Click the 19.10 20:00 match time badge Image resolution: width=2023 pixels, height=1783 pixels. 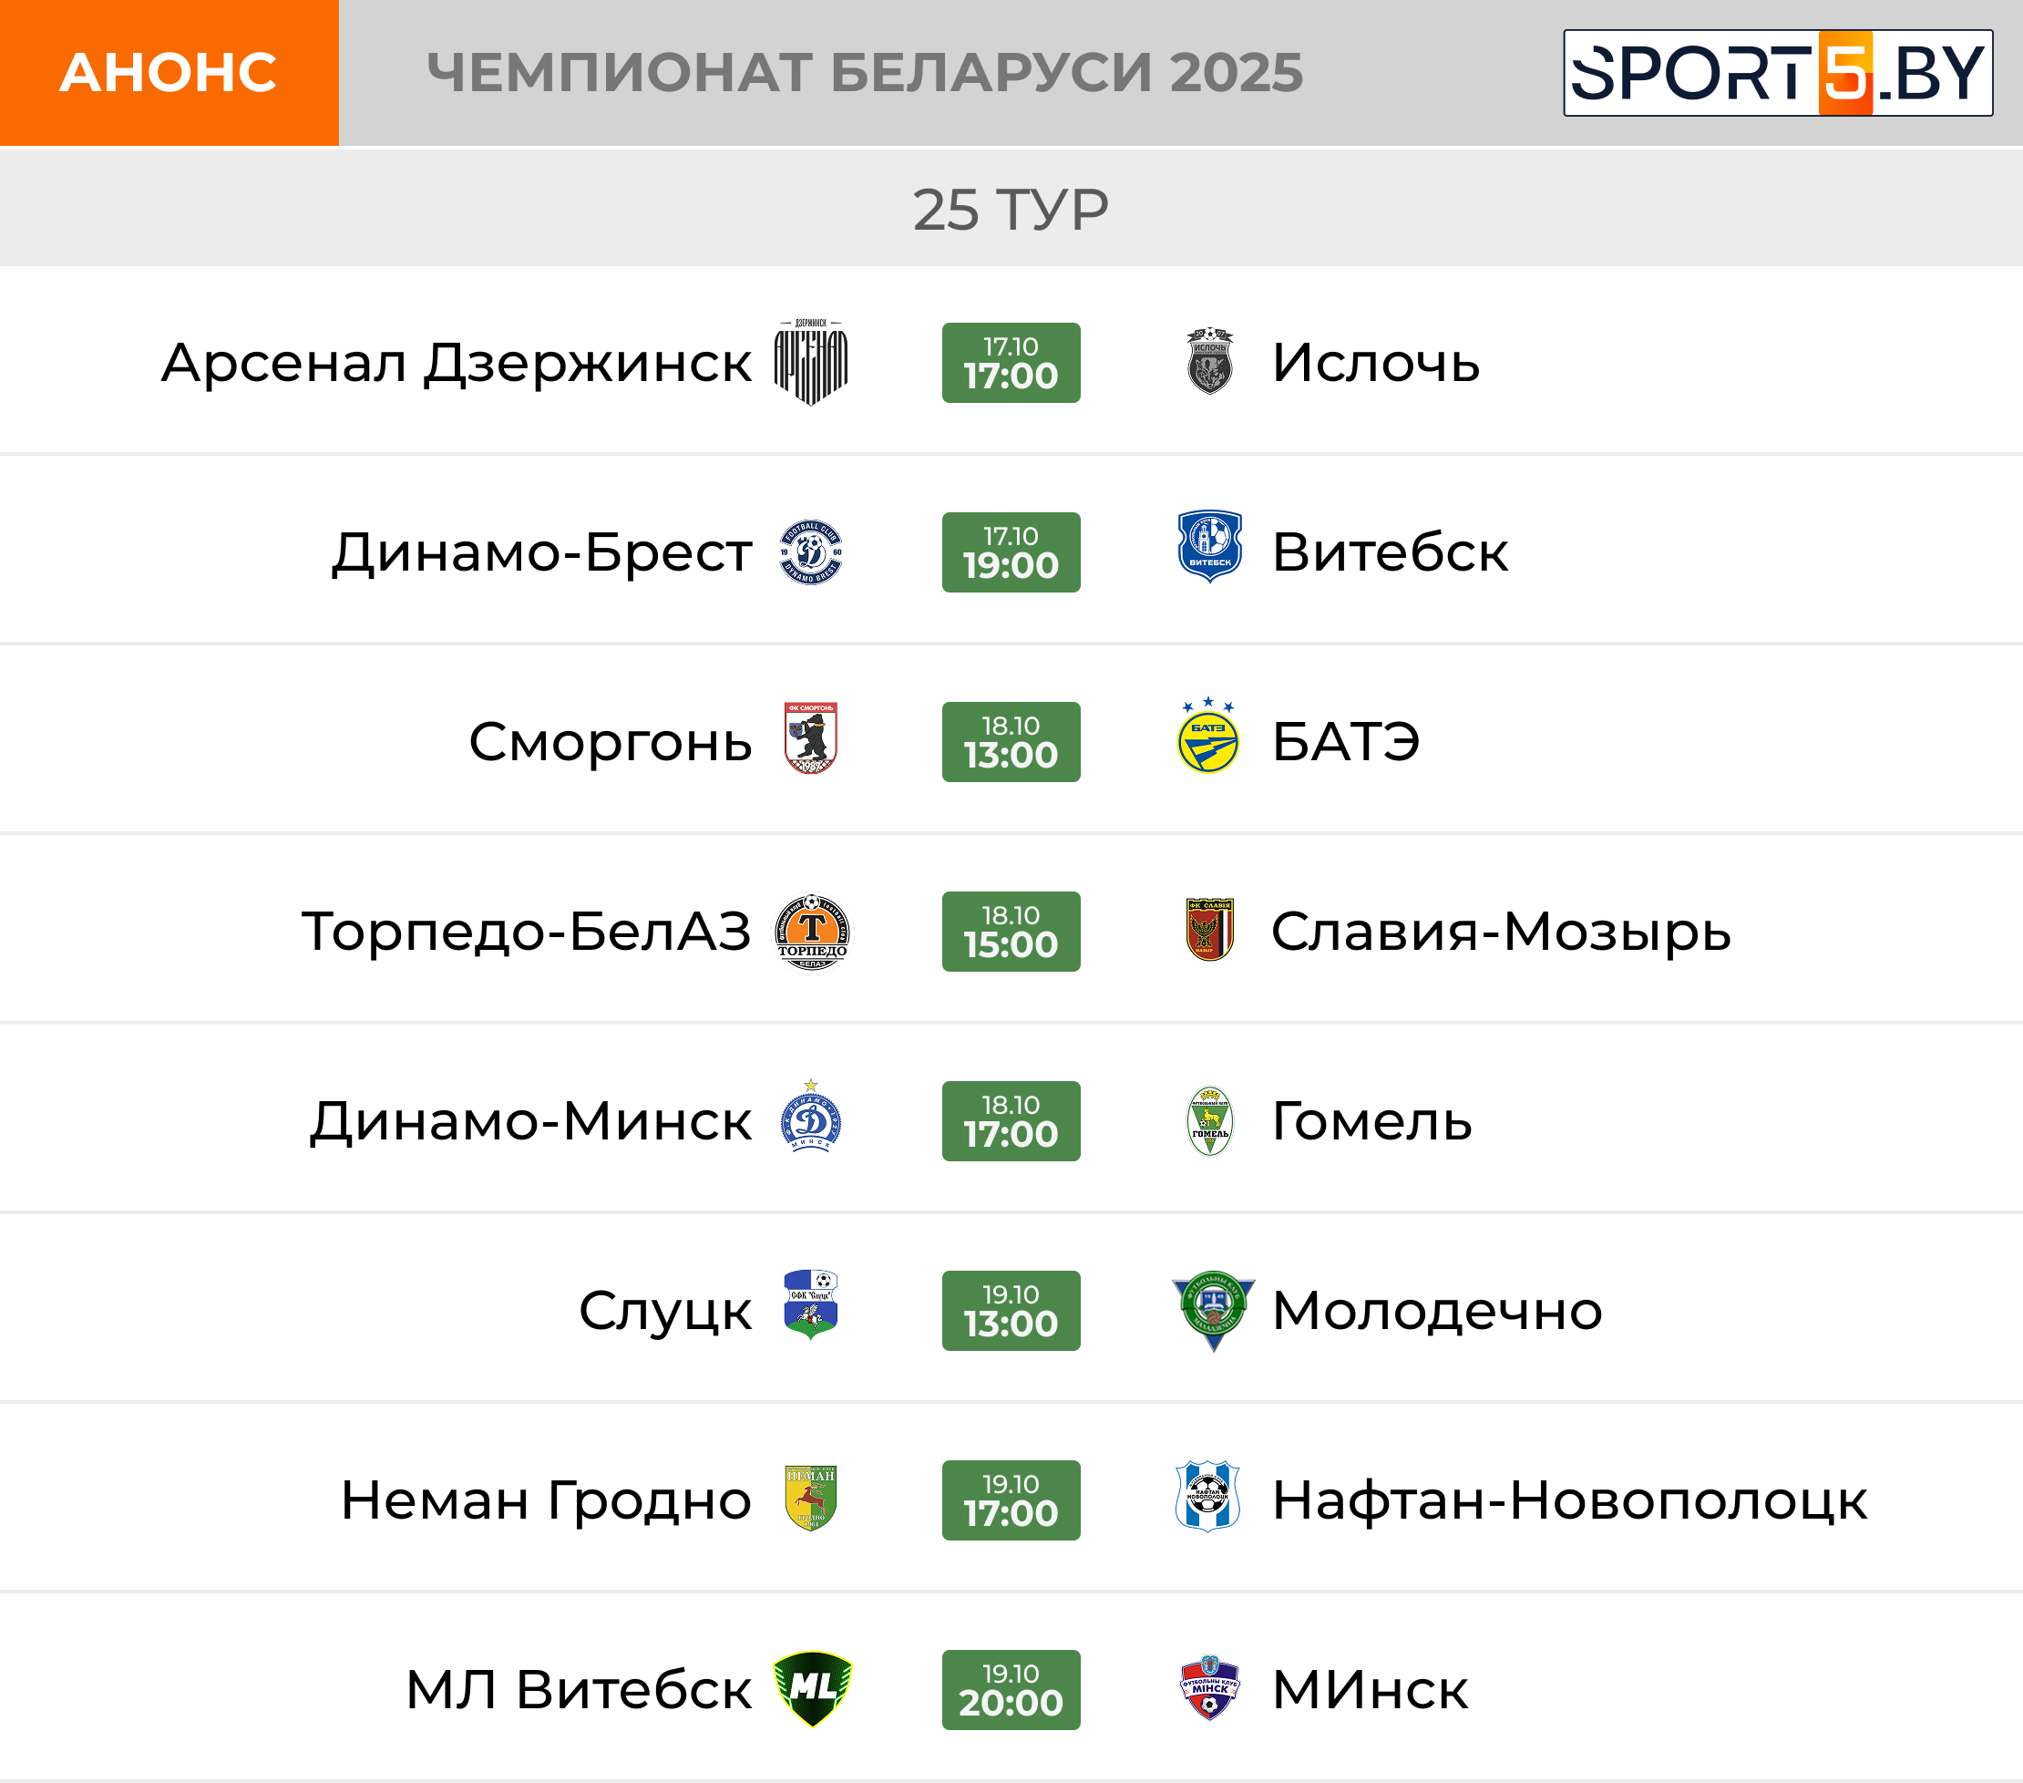(1011, 1690)
